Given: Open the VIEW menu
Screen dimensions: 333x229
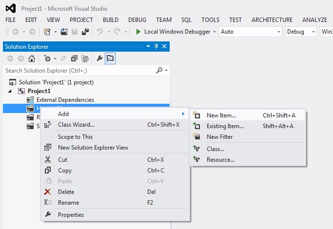Looking at the screenshot, I should click(x=53, y=20).
